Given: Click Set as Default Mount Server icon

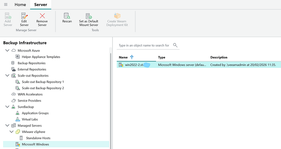Looking at the screenshot, I should [88, 16].
